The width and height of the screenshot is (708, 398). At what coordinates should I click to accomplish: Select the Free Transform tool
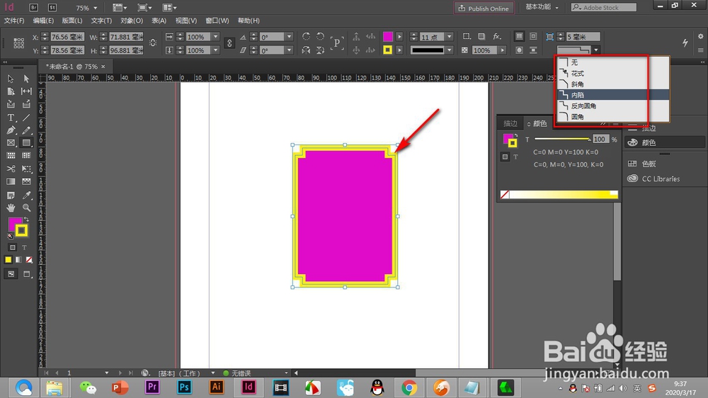[26, 169]
